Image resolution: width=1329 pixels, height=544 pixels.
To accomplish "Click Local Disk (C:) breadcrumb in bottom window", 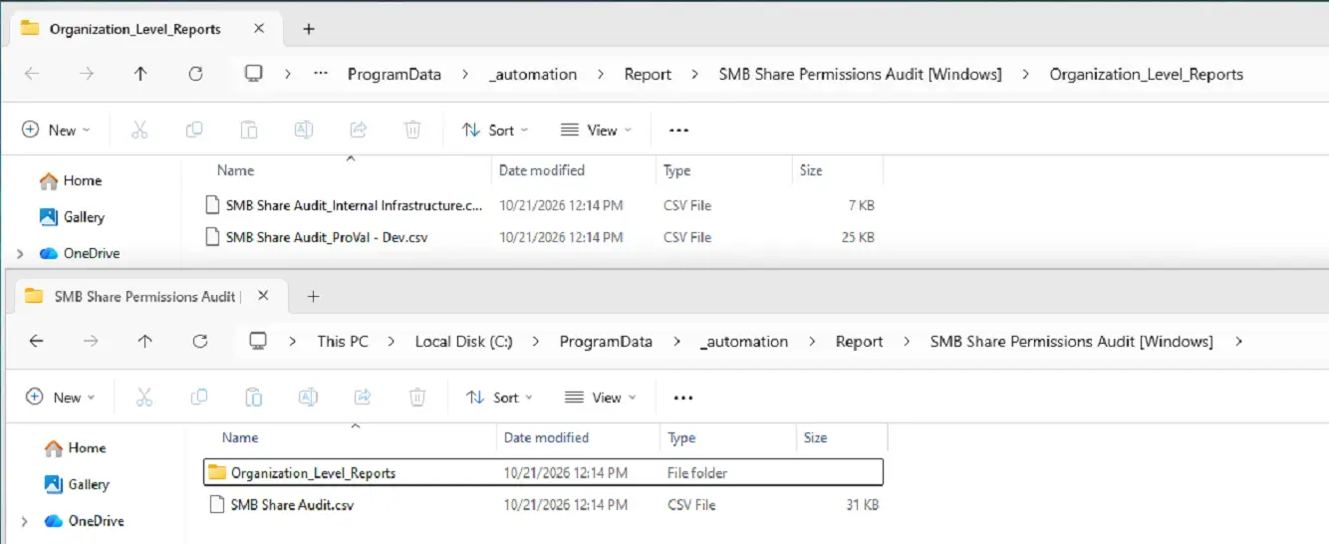I will tap(464, 341).
